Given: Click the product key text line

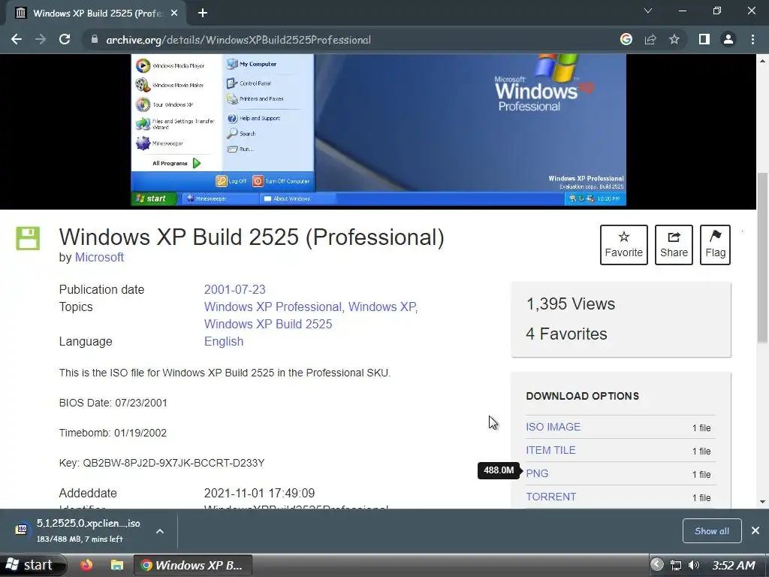Looking at the screenshot, I should 162,463.
